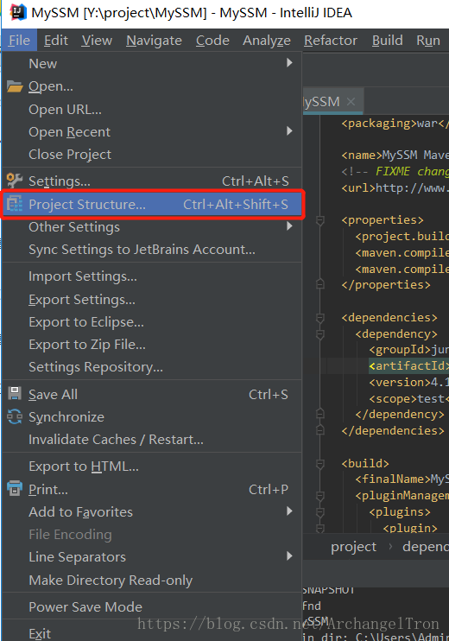Screen dimensions: 449x641
Task: Select Project Structure... menu item
Action: tap(152, 204)
